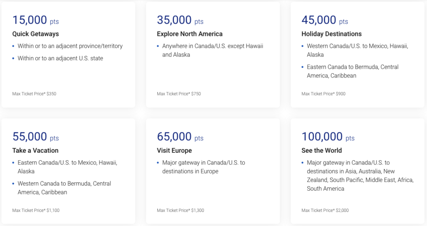Click the Take a Vacation heading
Screen dimensions: 427x226
pos(35,150)
